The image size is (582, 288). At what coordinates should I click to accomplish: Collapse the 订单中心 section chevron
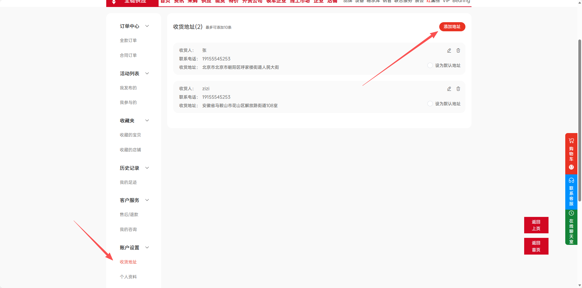[x=147, y=26]
